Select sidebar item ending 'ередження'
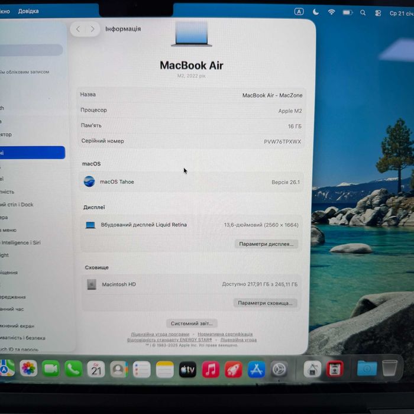414x414 pixels. [13, 297]
